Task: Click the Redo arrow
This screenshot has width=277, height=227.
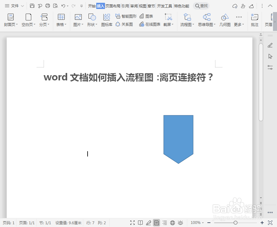Action: tap(73, 6)
